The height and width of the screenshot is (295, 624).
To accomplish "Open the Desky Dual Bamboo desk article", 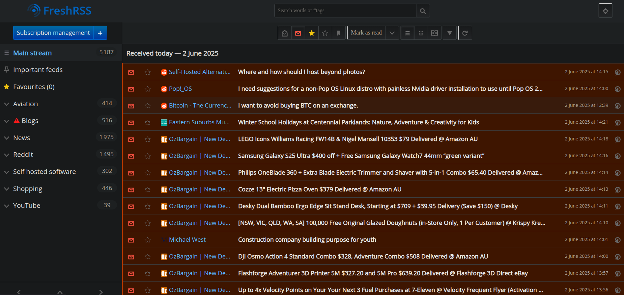I will click(x=378, y=206).
